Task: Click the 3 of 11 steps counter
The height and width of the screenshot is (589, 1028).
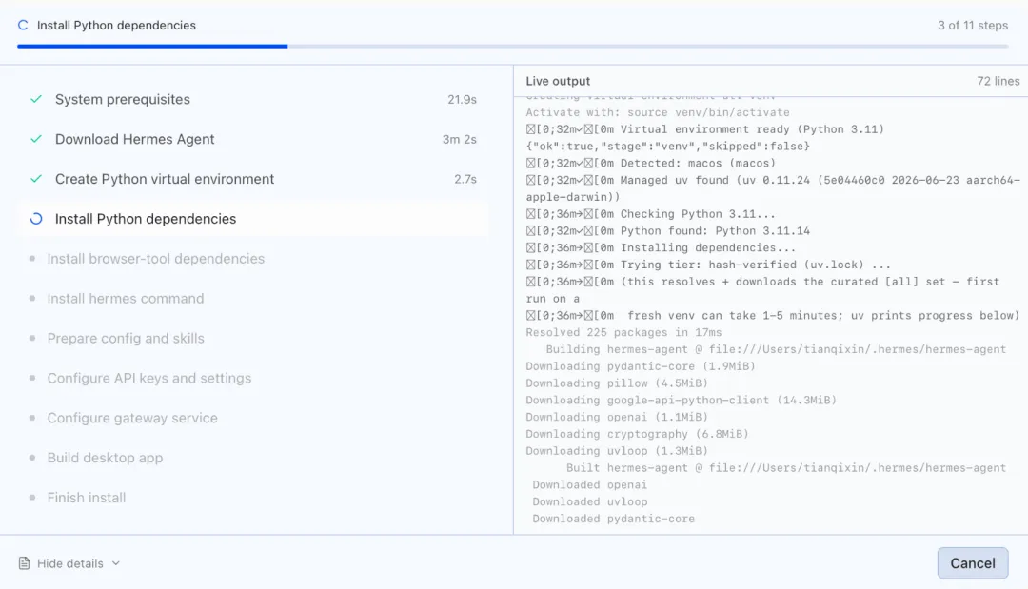Action: click(973, 25)
